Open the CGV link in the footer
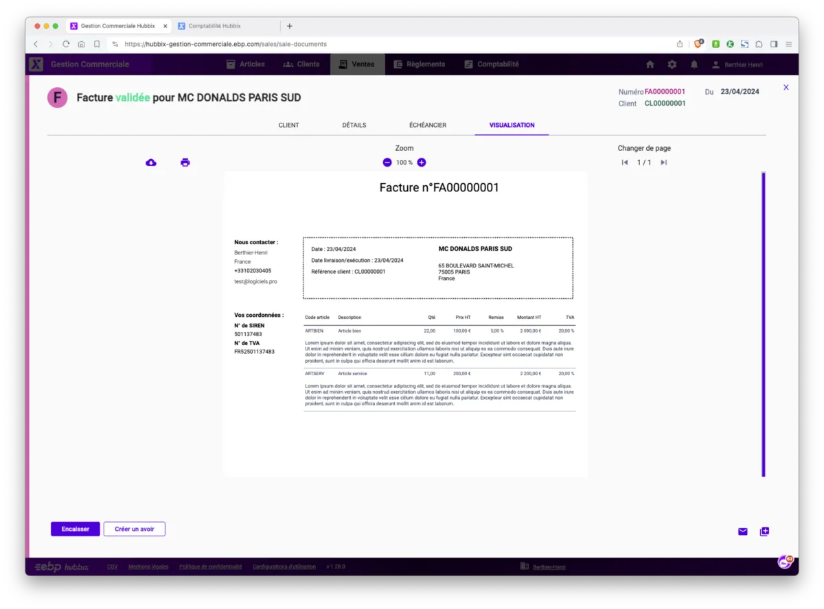 coord(112,566)
